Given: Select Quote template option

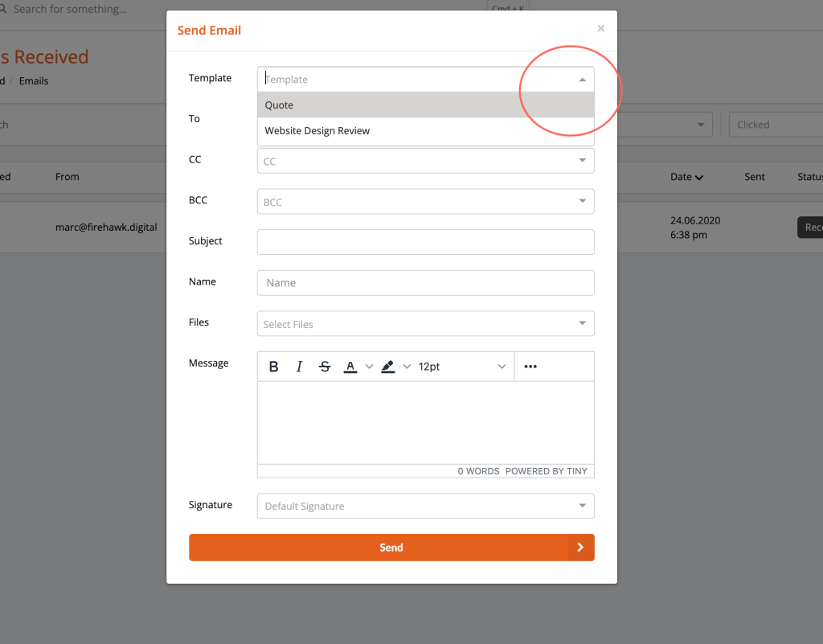Looking at the screenshot, I should [x=425, y=105].
